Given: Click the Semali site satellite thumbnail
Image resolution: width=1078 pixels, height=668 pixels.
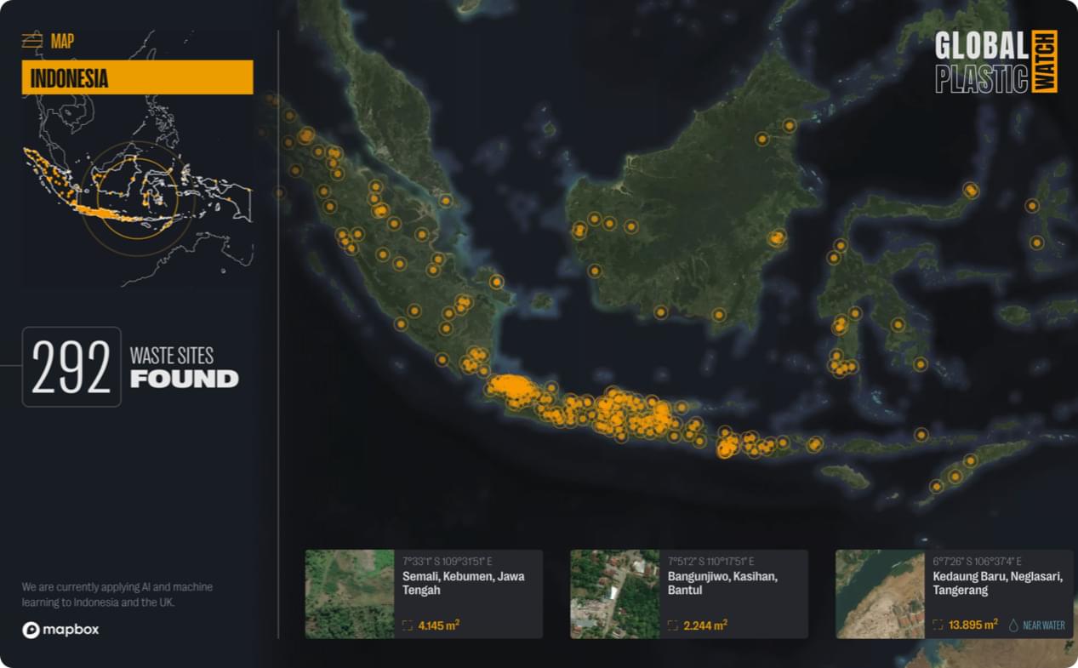Looking at the screenshot, I should click(x=350, y=594).
